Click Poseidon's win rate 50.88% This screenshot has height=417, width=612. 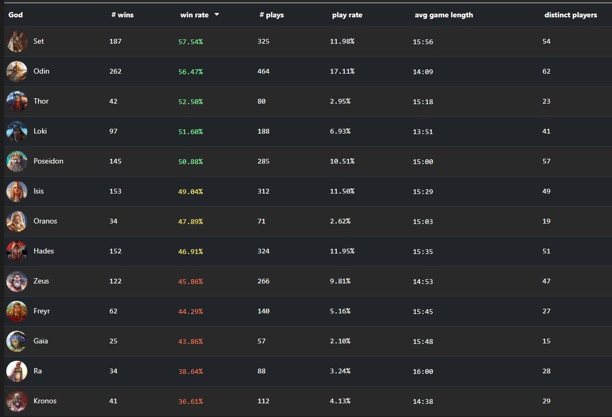[x=190, y=161]
